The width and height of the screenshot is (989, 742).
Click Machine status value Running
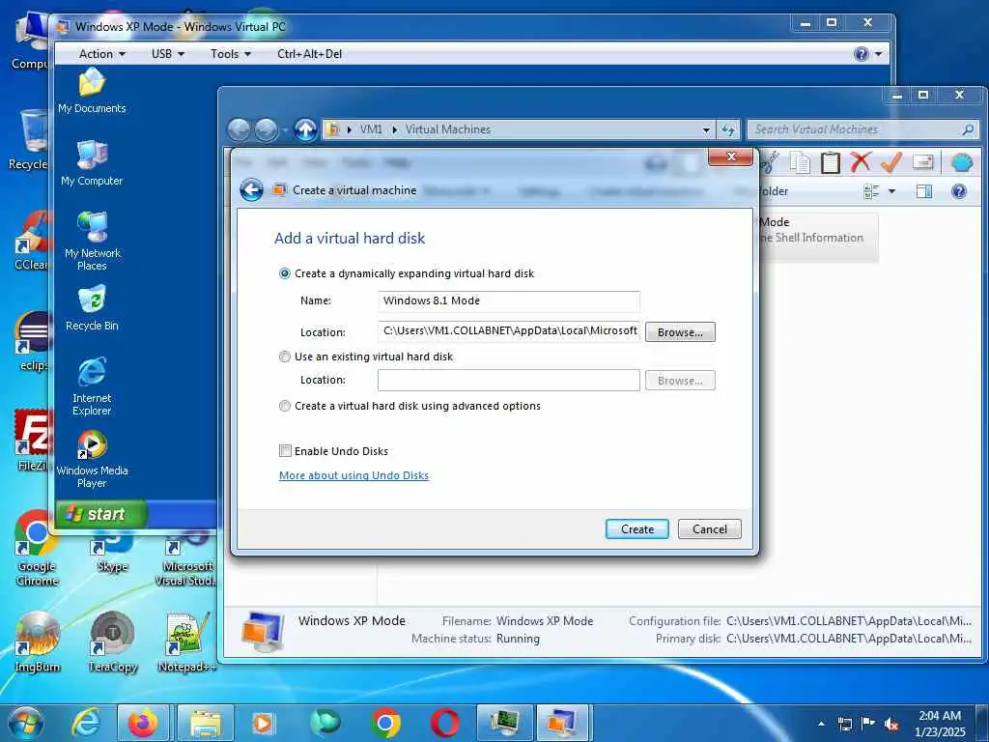(x=518, y=639)
